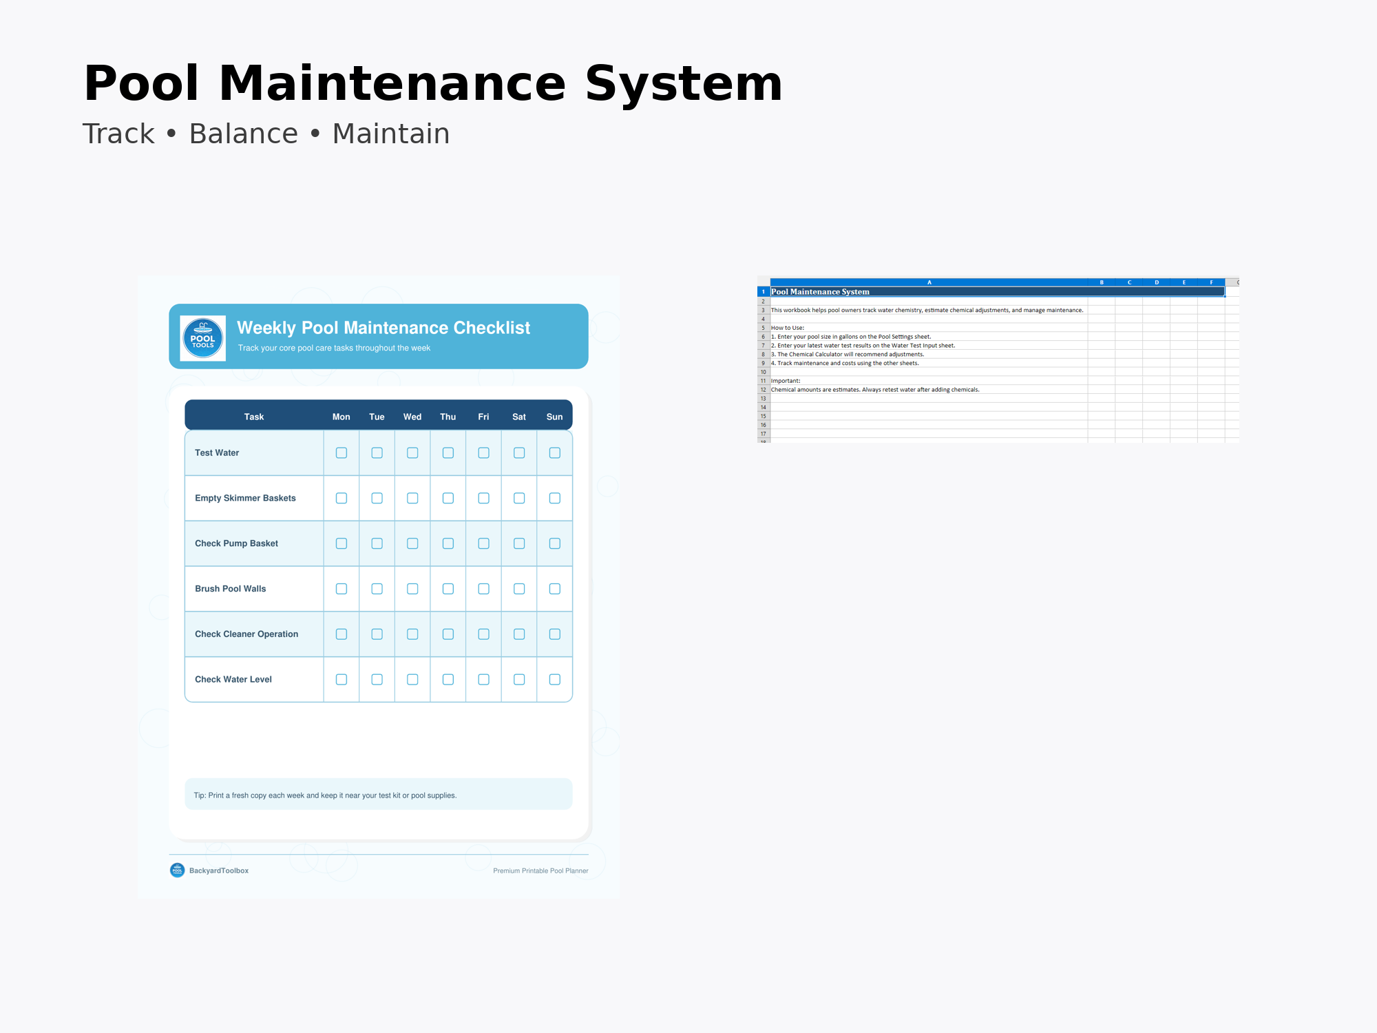Click the 'Empty Skimmer Baskets' task label

245,498
